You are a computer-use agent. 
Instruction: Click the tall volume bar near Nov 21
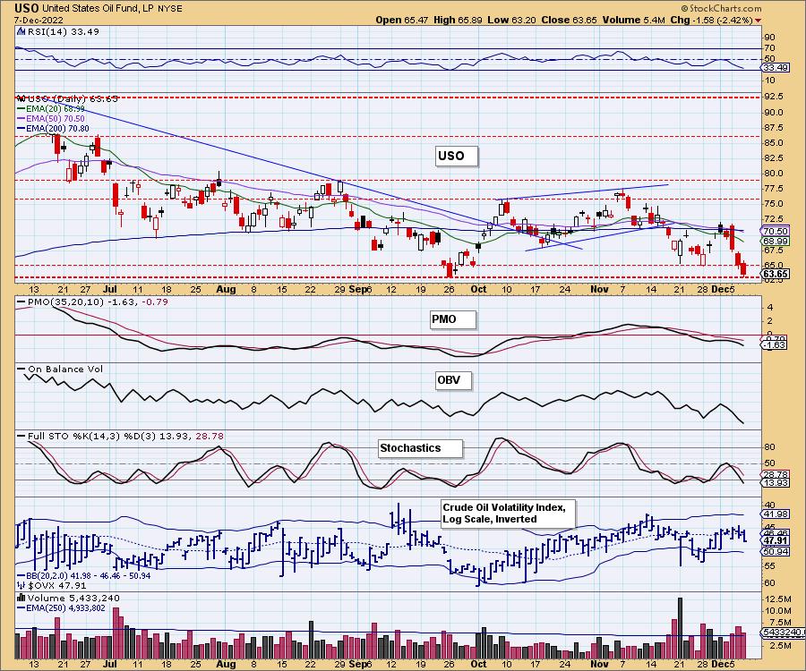coord(680,628)
